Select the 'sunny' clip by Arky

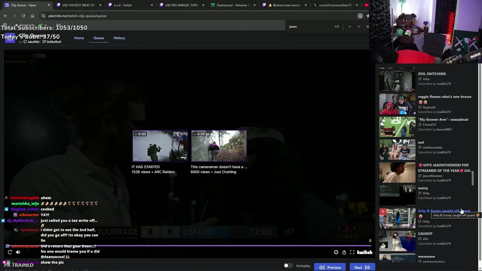pyautogui.click(x=423, y=188)
